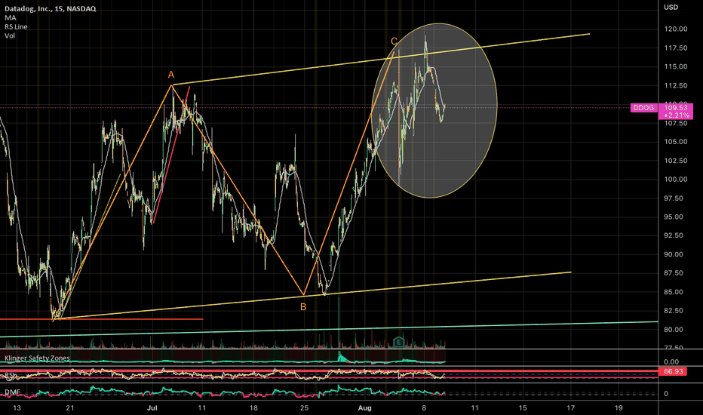Click the 120.00 price axis label
This screenshot has height=415, width=703.
pyautogui.click(x=676, y=29)
